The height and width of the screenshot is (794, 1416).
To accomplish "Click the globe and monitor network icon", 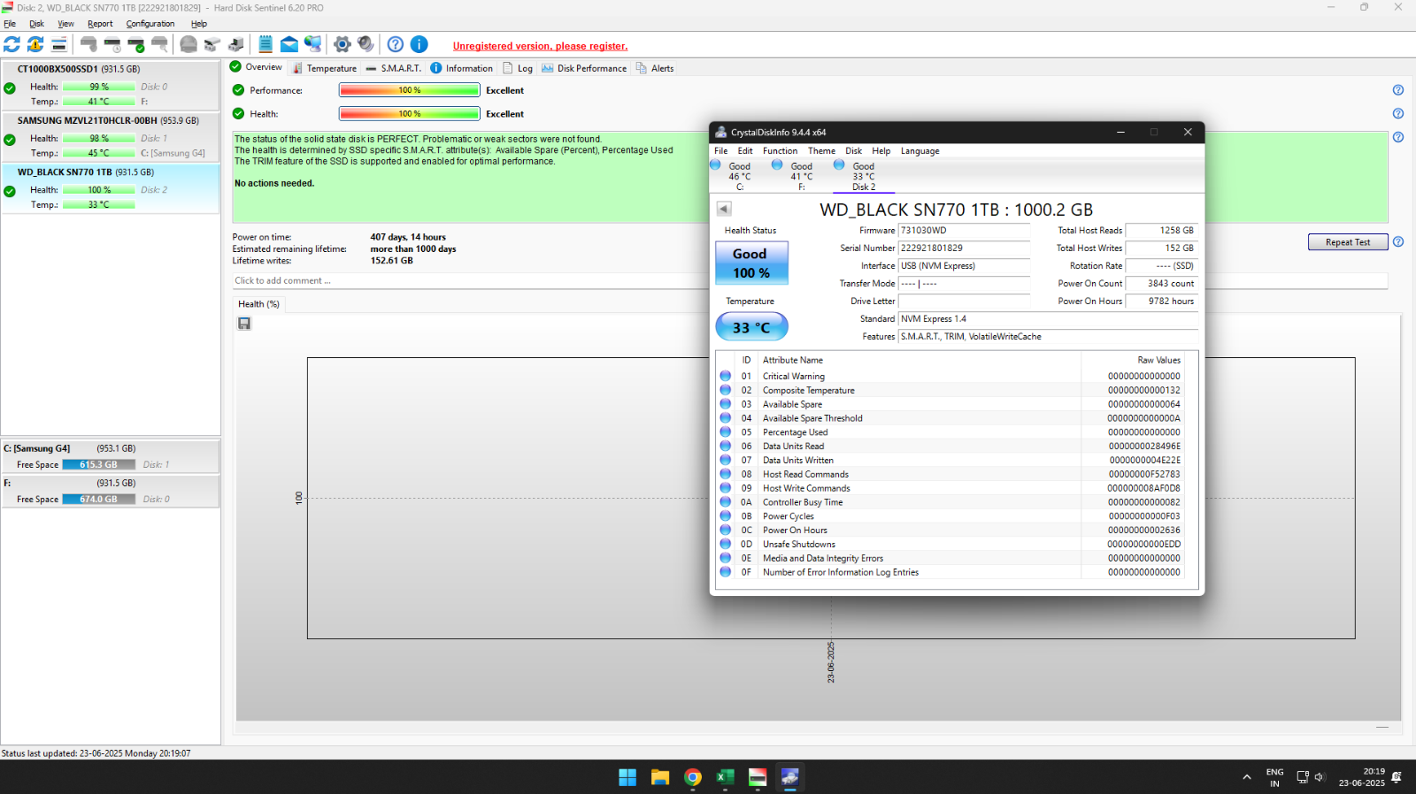I will click(313, 44).
